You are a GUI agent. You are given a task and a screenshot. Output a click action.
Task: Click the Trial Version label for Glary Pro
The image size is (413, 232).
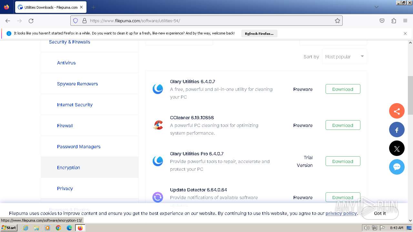[305, 161]
